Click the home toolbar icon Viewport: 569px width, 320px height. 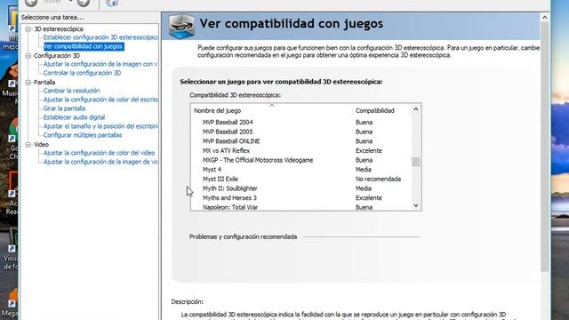pyautogui.click(x=111, y=3)
